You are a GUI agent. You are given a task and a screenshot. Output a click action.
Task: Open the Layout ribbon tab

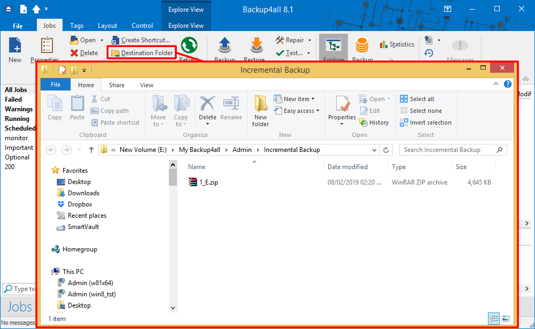(107, 25)
